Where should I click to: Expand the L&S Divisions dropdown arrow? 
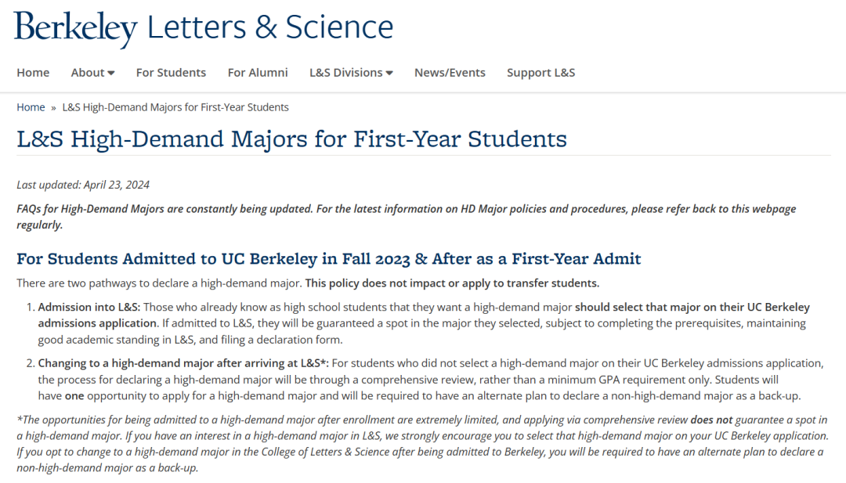[x=389, y=73]
